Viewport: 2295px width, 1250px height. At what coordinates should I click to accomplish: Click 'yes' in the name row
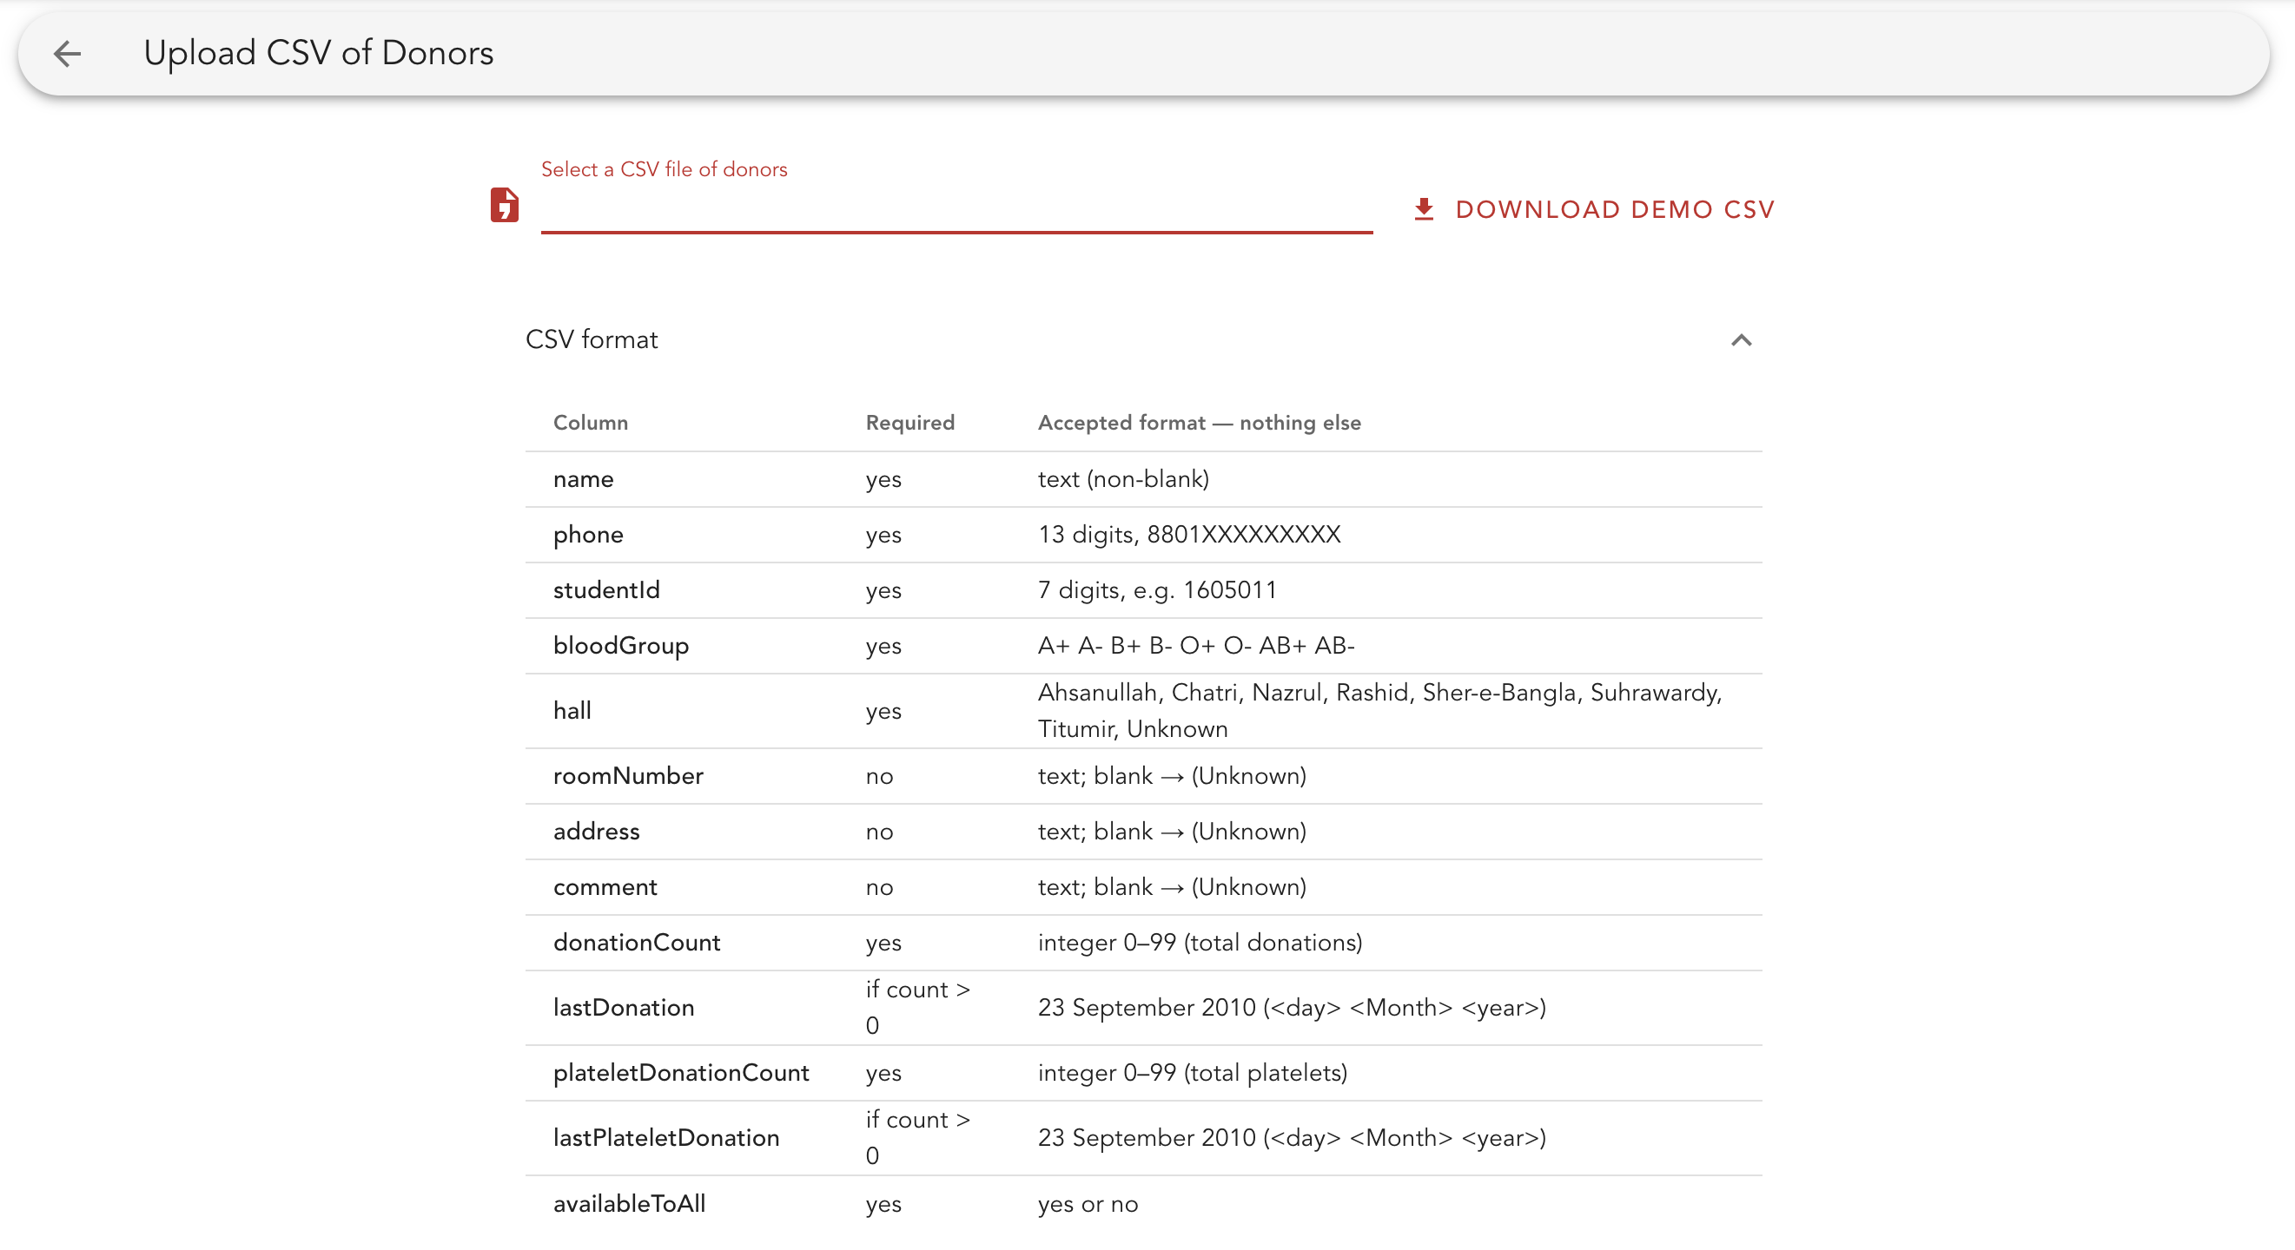(x=883, y=479)
